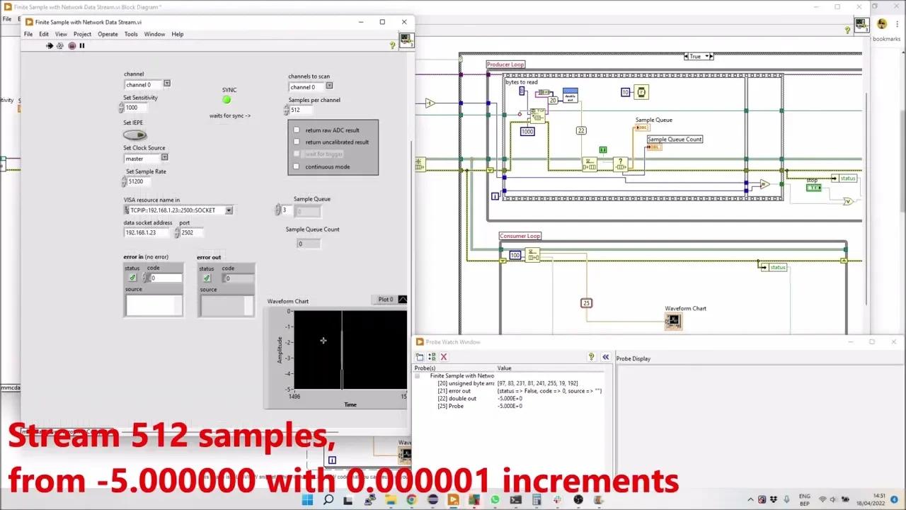This screenshot has height=510, width=906.
Task: Collapse the Probe Display pane with the double-chevron
Action: tap(605, 357)
